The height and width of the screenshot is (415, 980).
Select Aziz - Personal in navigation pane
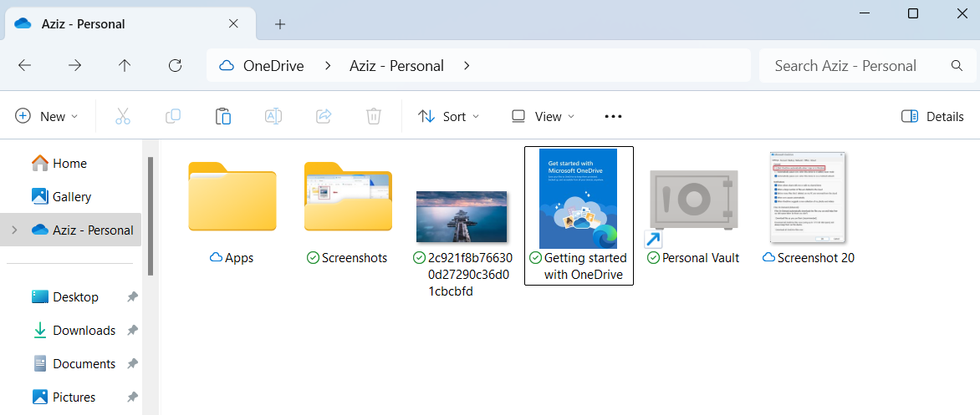coord(70,230)
